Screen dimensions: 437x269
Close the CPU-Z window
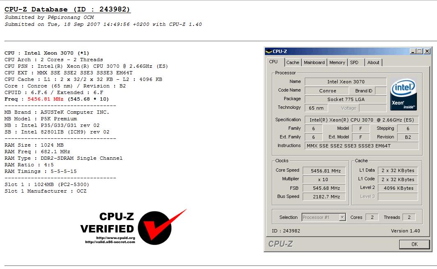click(x=427, y=51)
